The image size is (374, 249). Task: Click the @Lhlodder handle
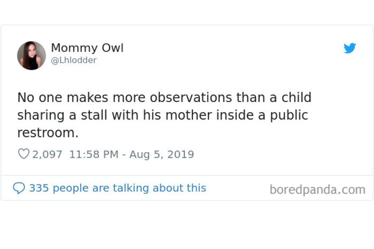click(74, 60)
